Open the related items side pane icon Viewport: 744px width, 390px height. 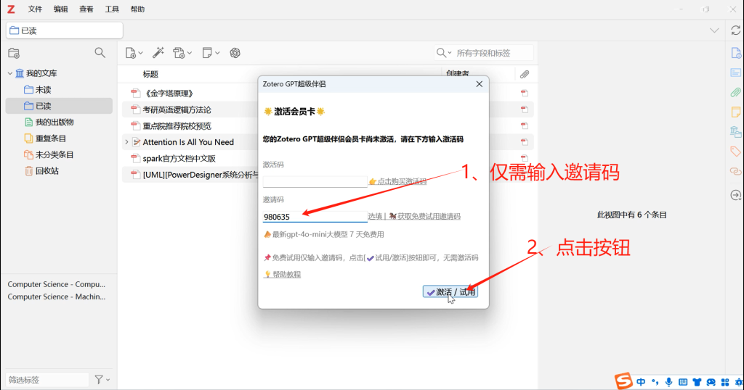(x=735, y=171)
